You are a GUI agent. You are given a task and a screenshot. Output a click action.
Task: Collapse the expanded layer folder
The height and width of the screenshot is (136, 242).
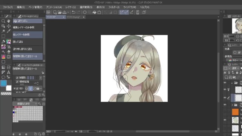pyautogui.click(x=232, y=83)
